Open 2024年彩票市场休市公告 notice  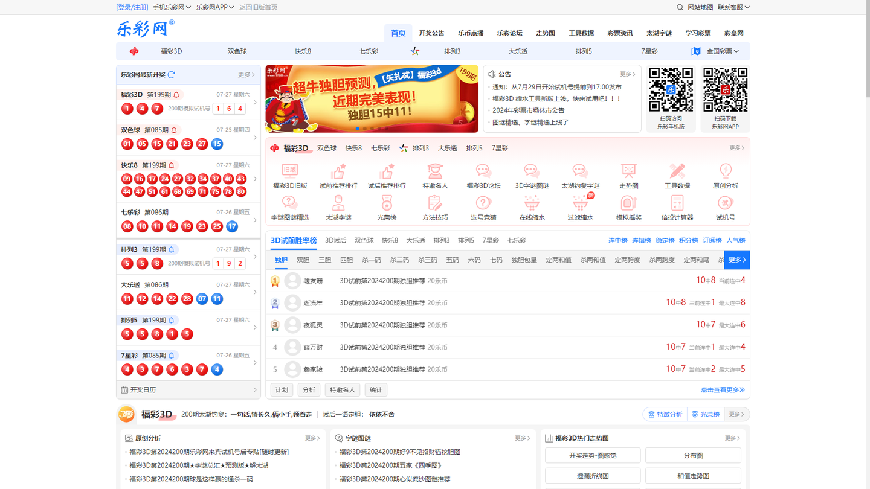tap(528, 110)
